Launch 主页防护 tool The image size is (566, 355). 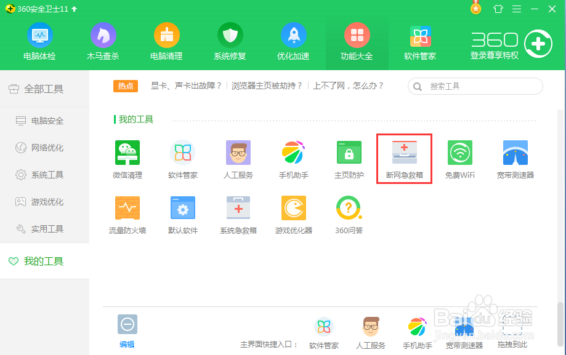tap(349, 159)
